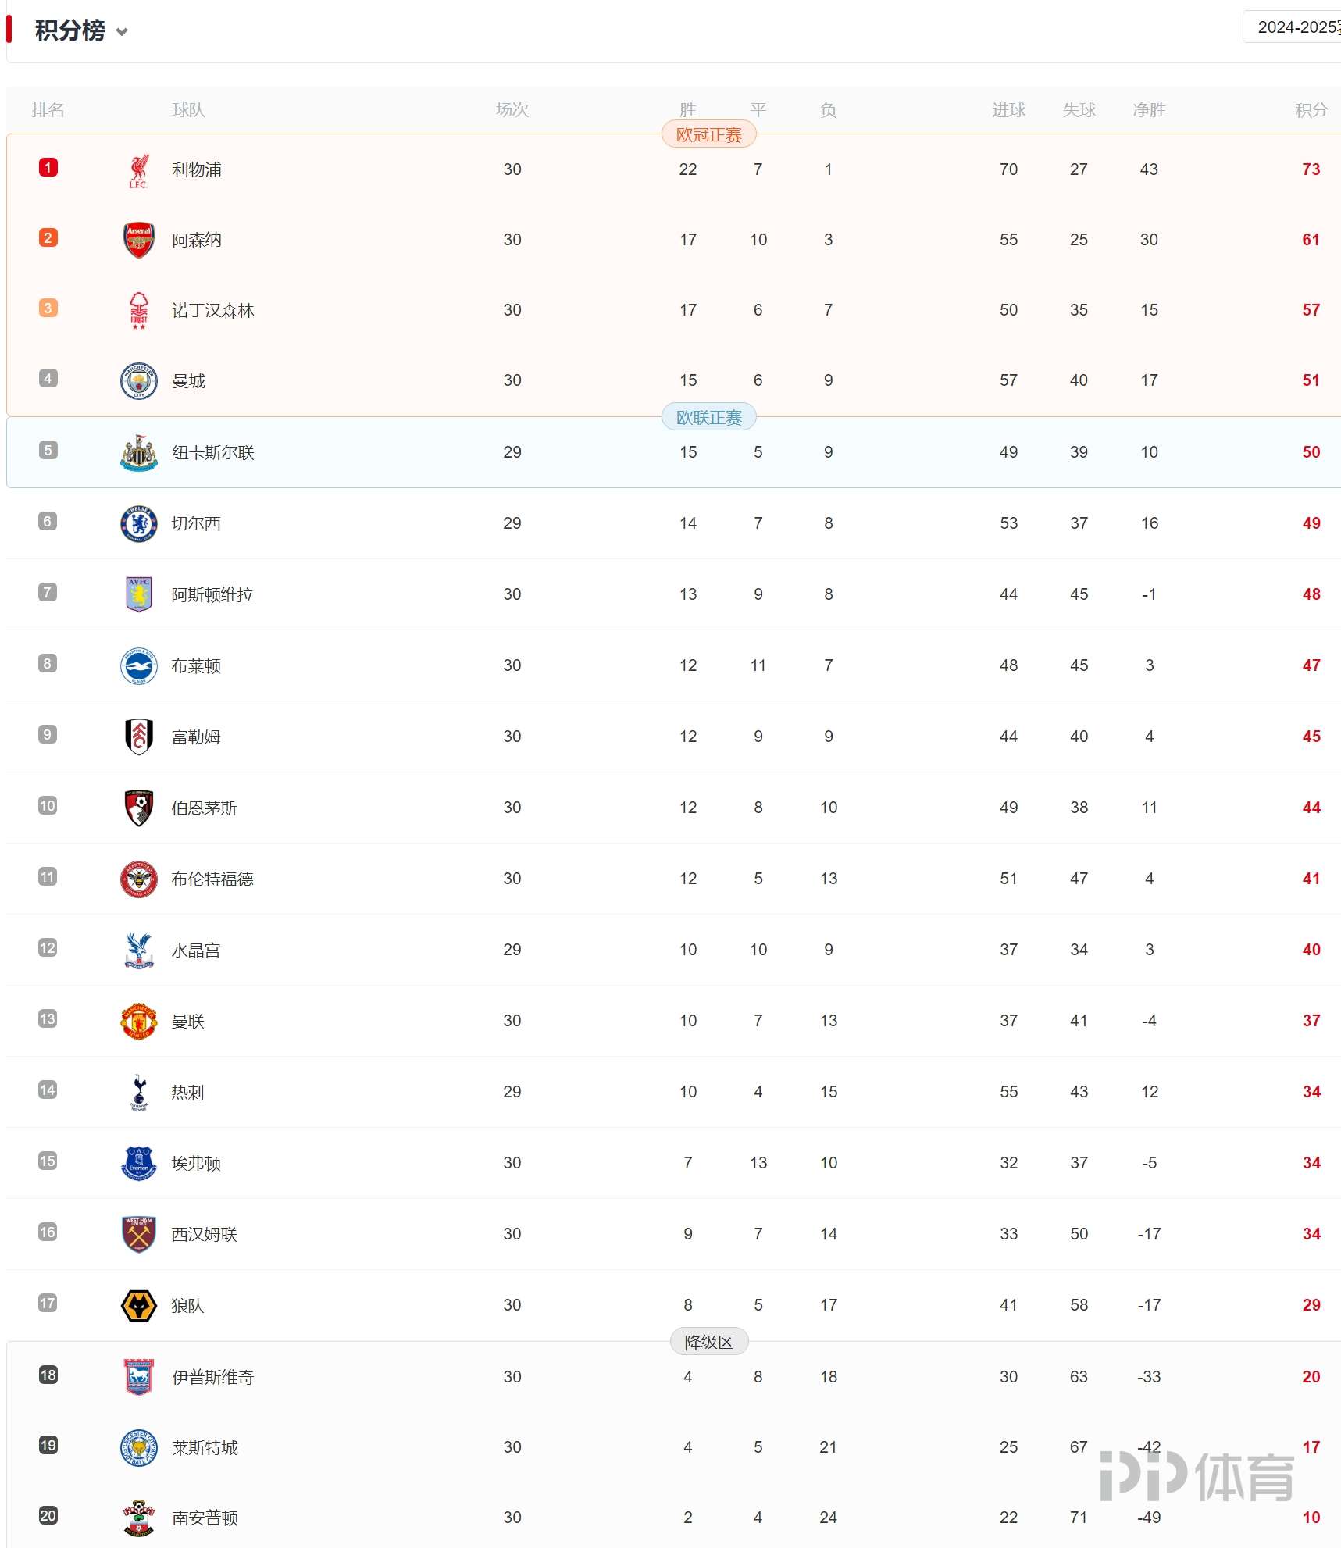Click the 欧联正赛 zone label

pyautogui.click(x=708, y=417)
